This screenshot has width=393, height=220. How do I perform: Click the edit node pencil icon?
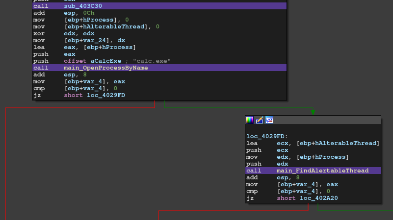260,120
